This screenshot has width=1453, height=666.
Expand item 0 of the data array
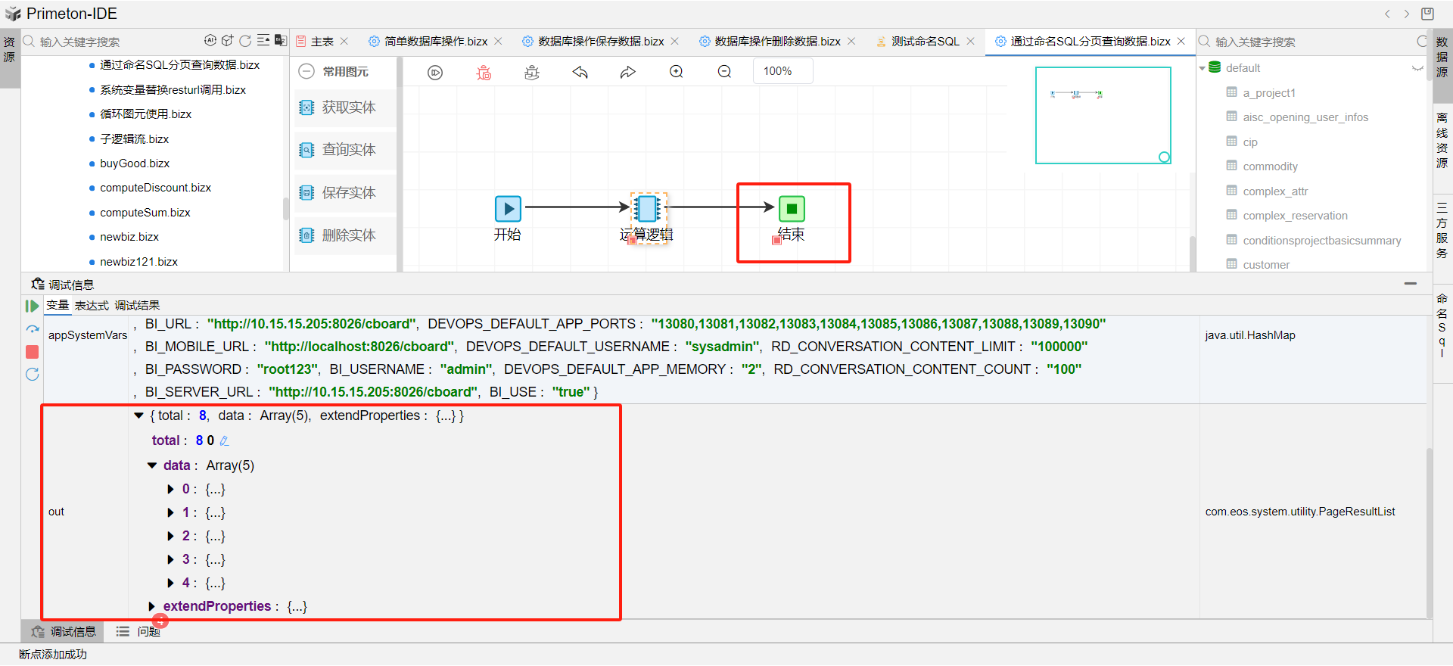click(x=171, y=490)
